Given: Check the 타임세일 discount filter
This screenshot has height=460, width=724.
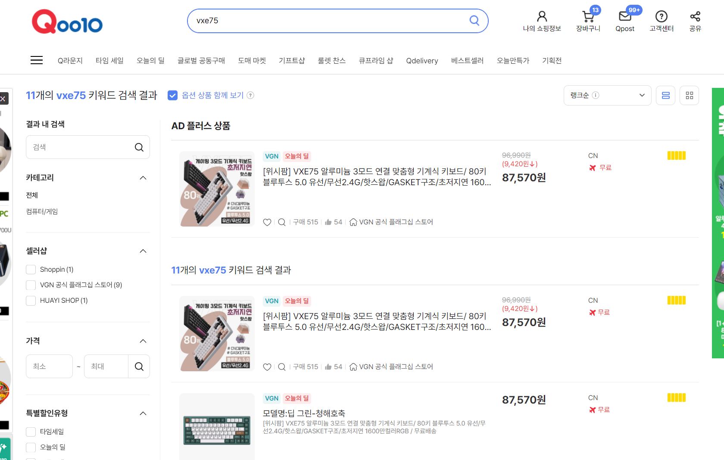Looking at the screenshot, I should coord(31,432).
